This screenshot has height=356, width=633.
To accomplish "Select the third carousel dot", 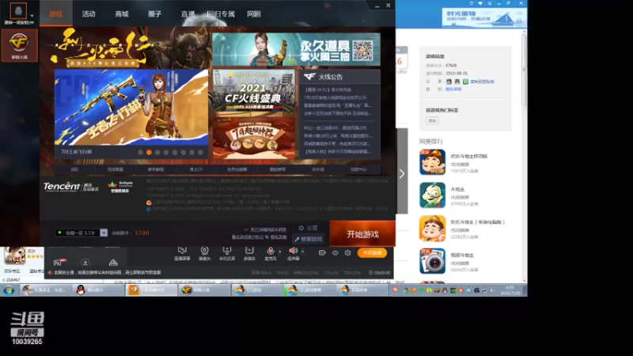I will (x=157, y=152).
